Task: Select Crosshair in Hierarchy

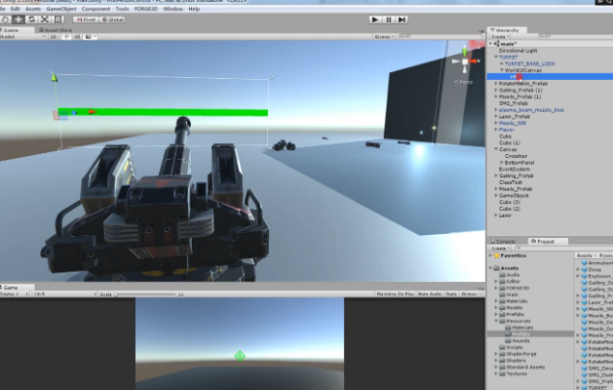Action: pyautogui.click(x=517, y=156)
